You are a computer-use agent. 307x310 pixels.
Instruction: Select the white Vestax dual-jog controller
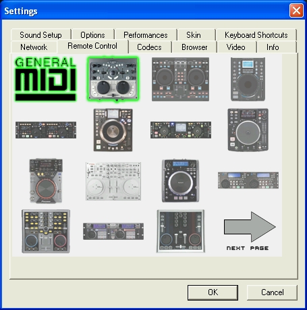click(x=113, y=181)
